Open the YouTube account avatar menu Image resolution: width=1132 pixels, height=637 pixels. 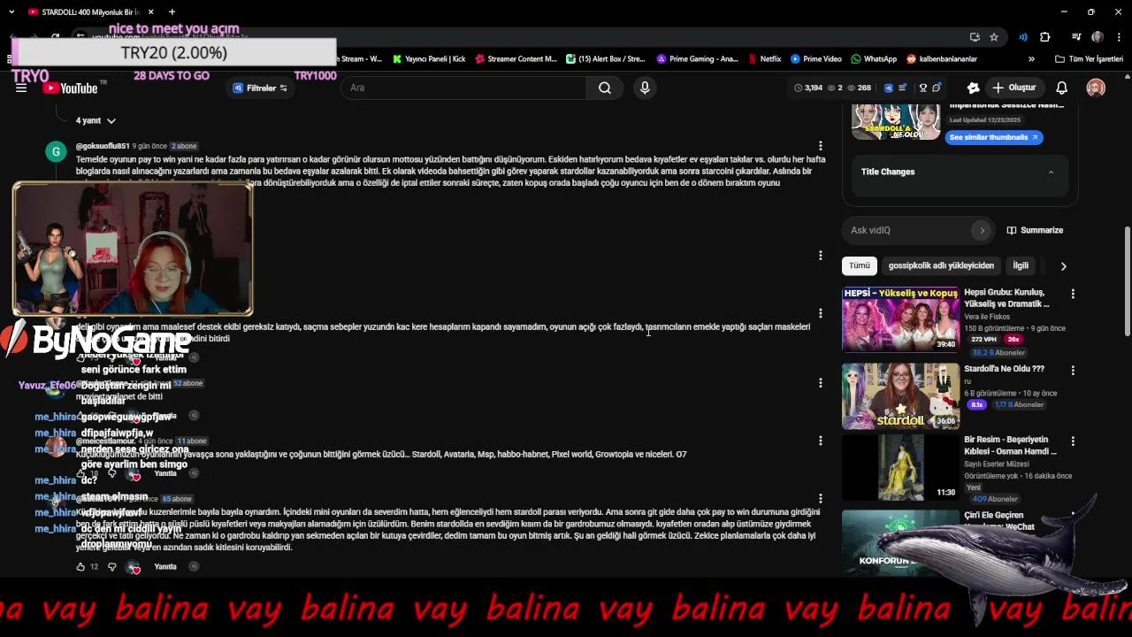1096,88
